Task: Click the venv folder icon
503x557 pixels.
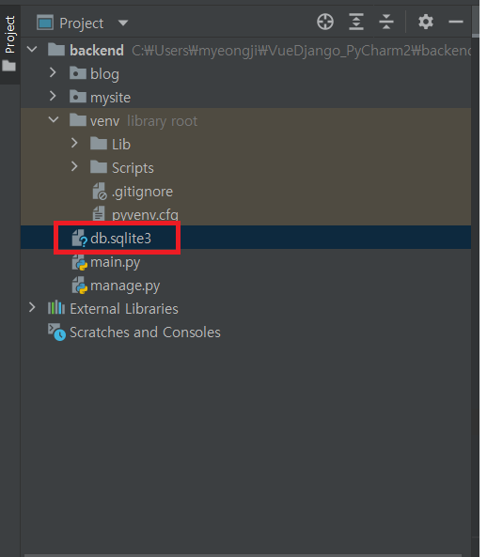Action: tap(78, 120)
